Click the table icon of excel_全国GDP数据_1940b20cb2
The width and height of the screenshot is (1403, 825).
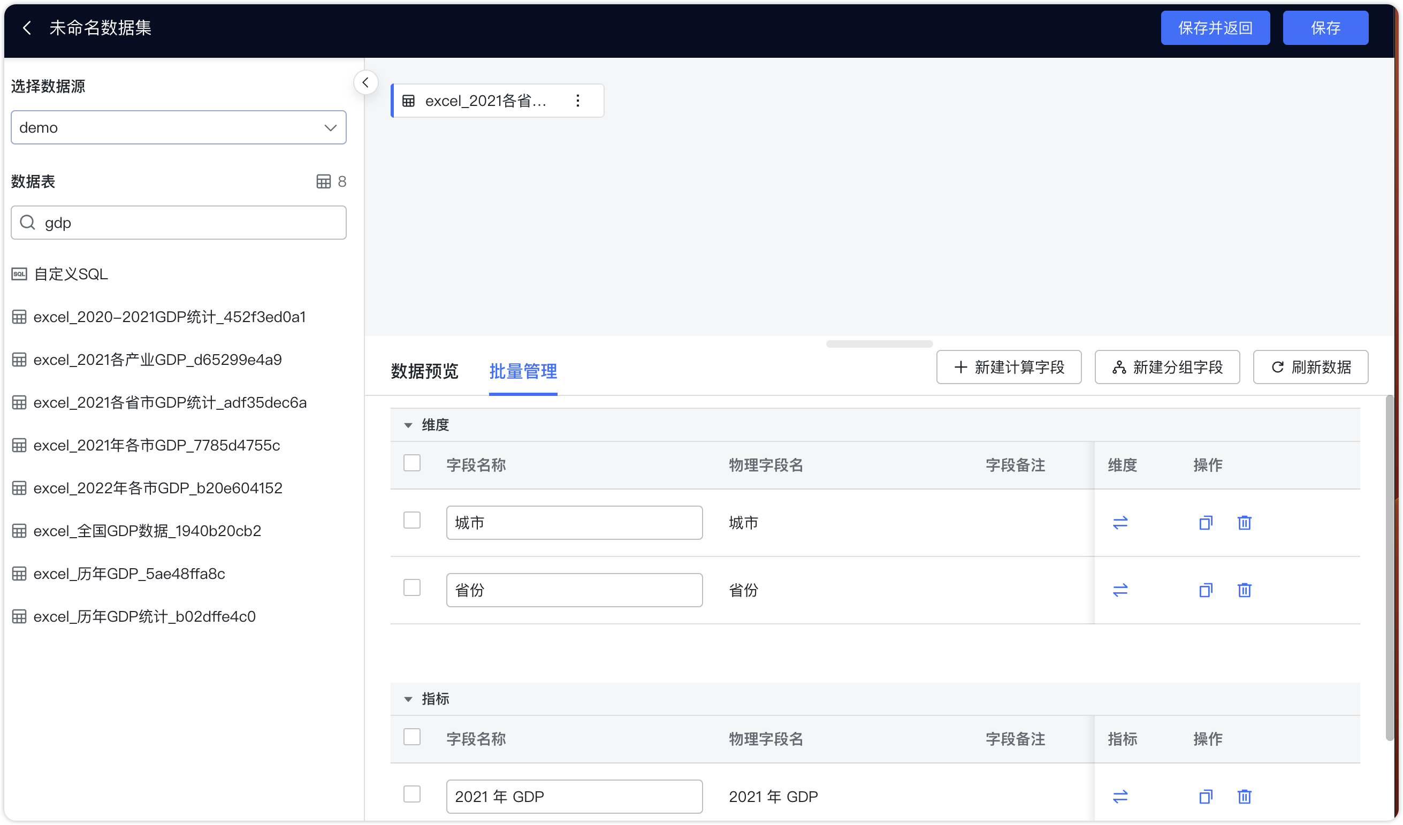pos(19,531)
